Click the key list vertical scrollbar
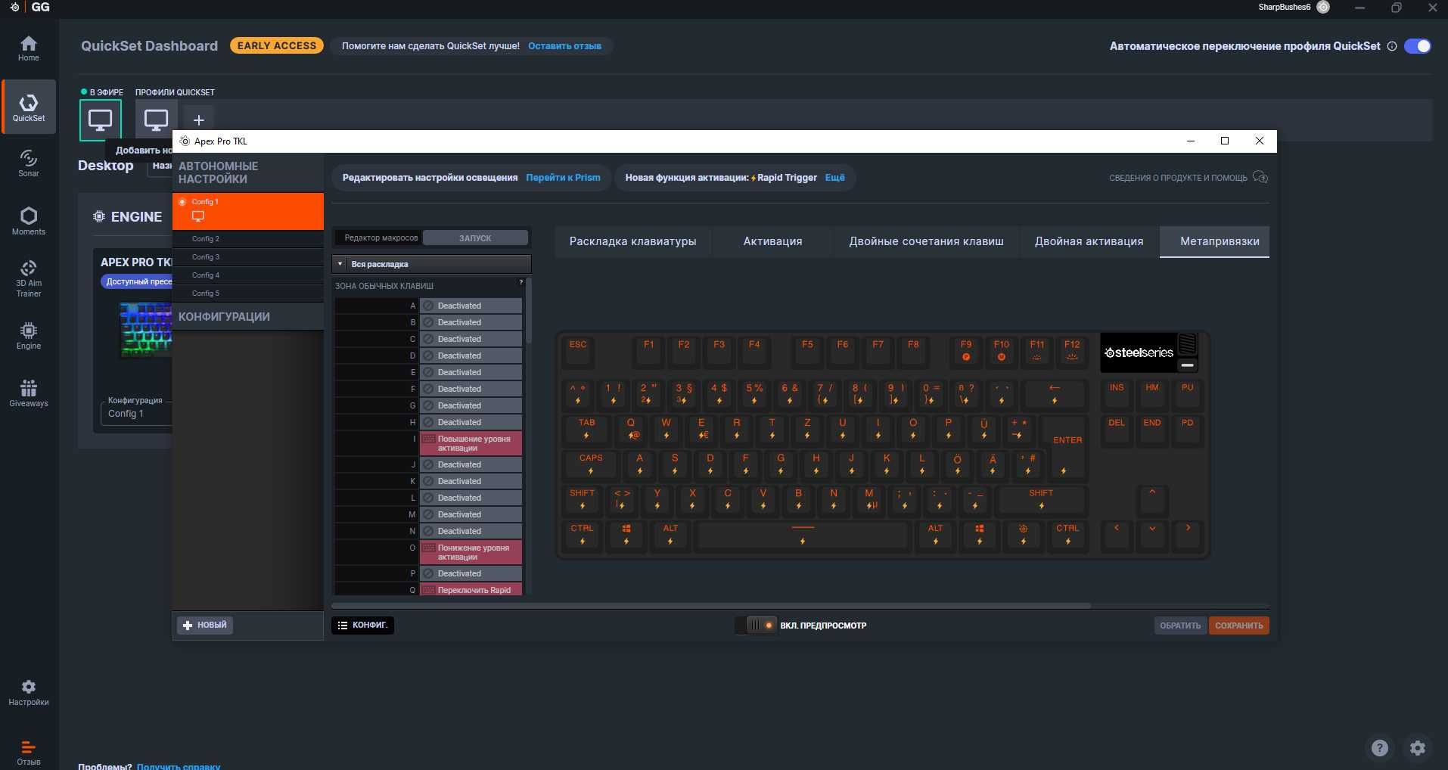1448x770 pixels. click(x=528, y=311)
